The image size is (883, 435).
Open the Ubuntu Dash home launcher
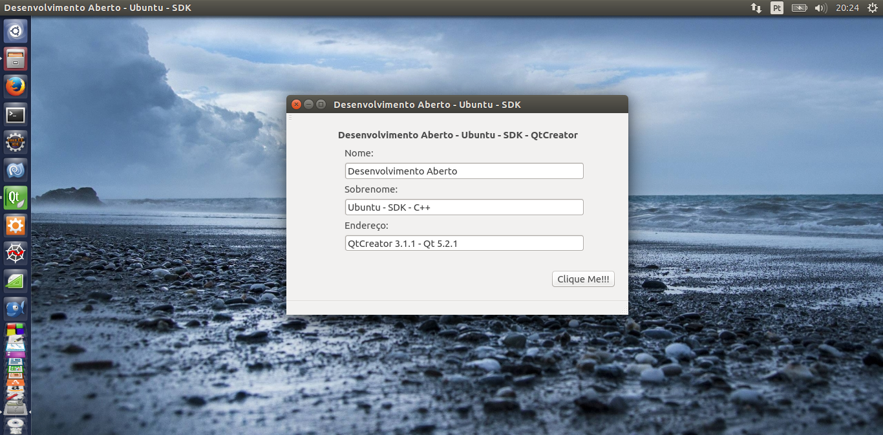(x=16, y=30)
